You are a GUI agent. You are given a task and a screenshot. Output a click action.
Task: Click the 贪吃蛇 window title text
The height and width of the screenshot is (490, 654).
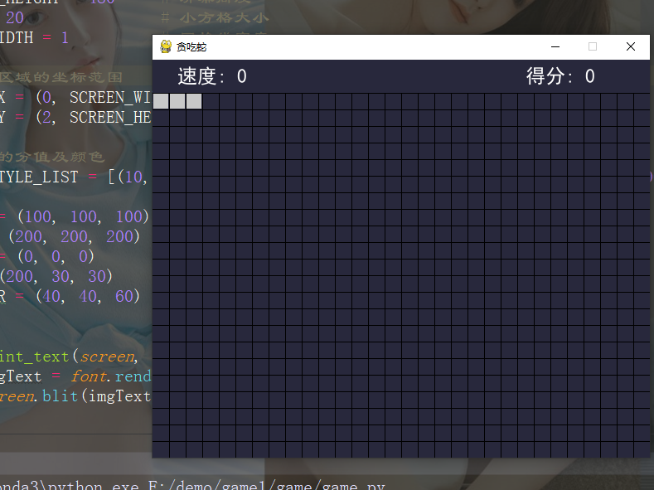[x=191, y=47]
